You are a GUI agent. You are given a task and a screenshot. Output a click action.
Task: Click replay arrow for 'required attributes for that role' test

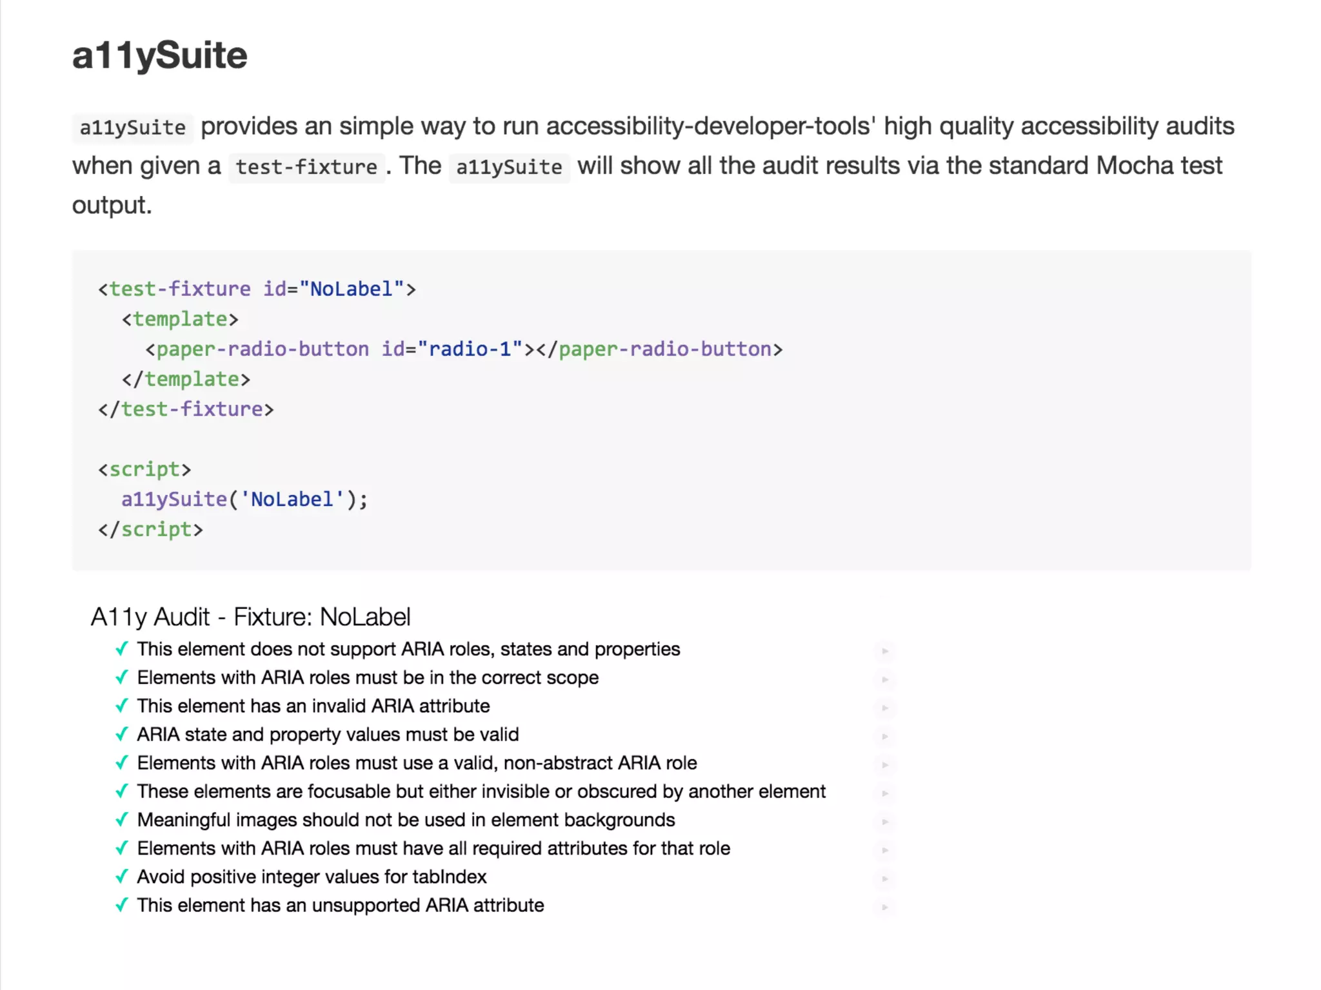pos(885,850)
